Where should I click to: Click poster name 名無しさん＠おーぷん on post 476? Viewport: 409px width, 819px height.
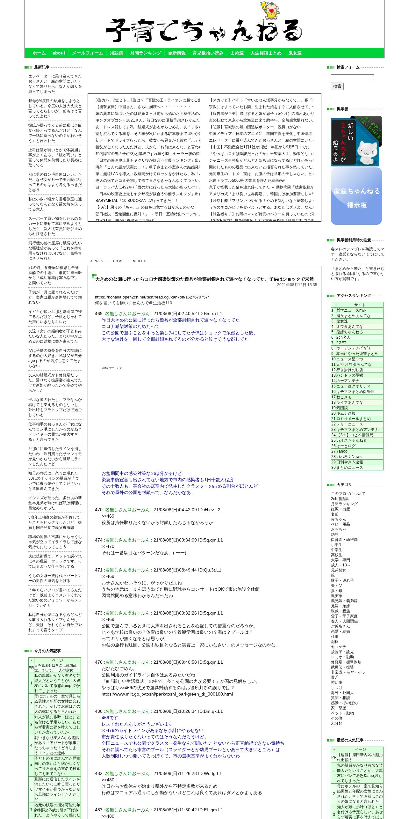127,662
